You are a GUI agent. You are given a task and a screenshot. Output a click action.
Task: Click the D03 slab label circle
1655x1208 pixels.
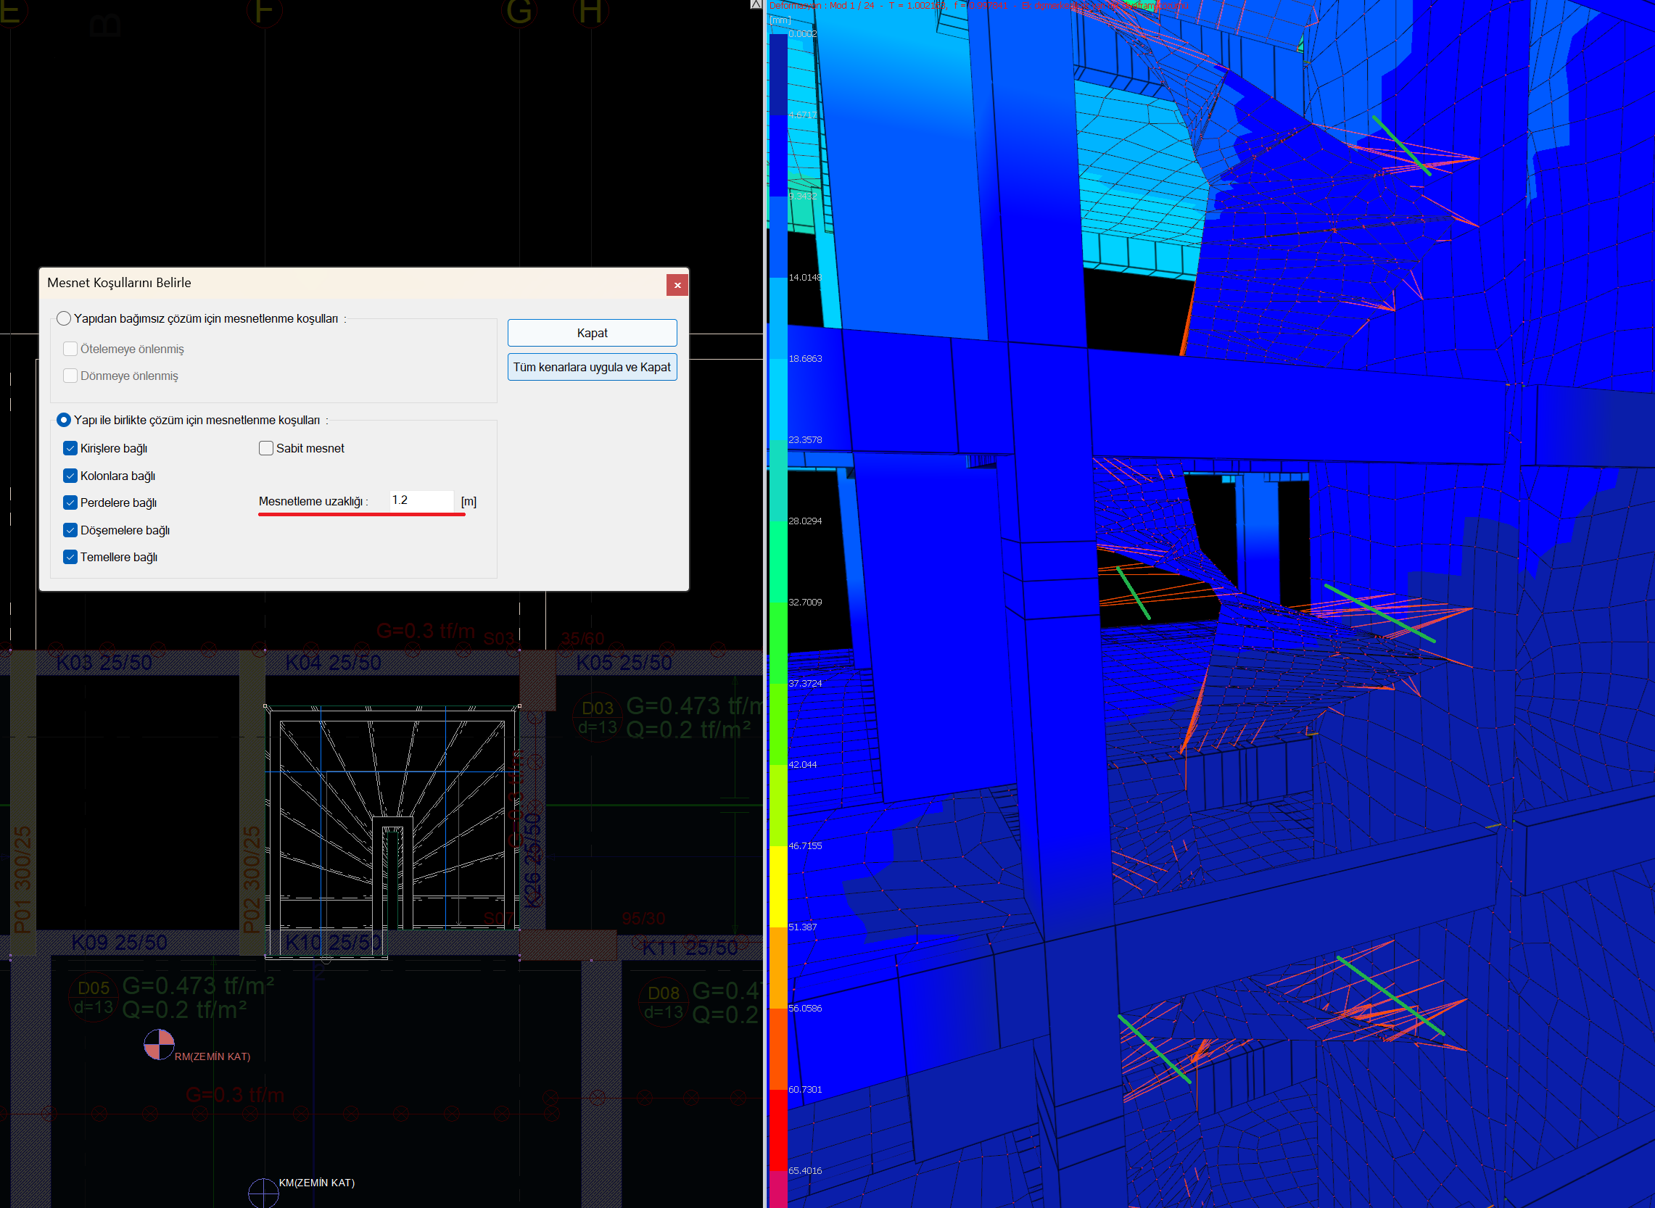point(598,716)
